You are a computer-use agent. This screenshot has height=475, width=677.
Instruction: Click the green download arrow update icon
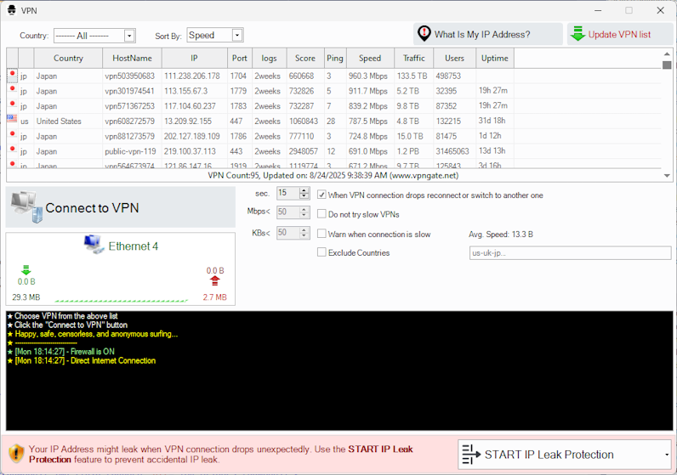[x=577, y=34]
